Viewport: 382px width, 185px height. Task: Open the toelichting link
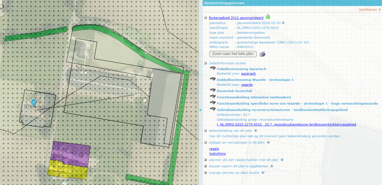pyautogui.click(x=218, y=154)
